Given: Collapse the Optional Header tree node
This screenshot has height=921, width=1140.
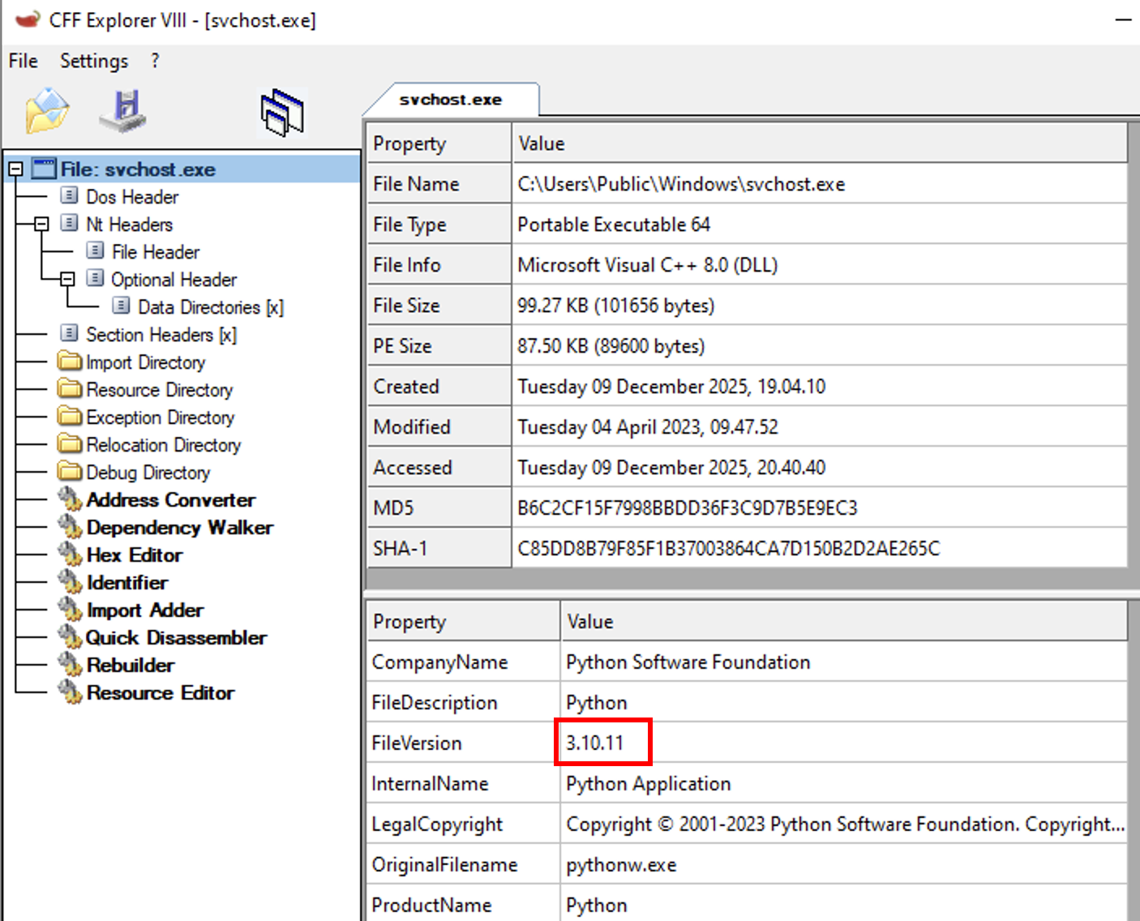Looking at the screenshot, I should [67, 280].
